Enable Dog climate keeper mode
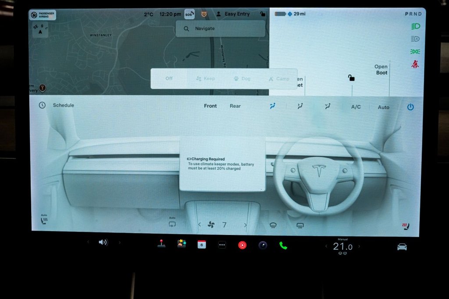449x299 pixels. click(242, 78)
